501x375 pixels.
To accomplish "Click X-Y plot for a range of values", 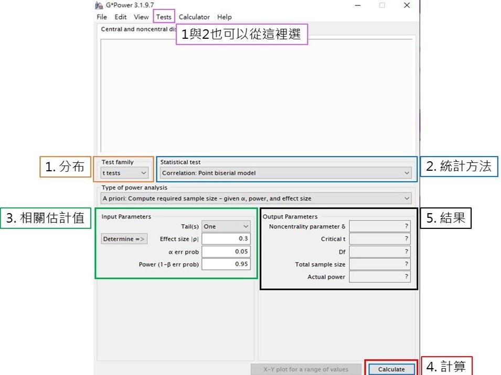I will (306, 369).
